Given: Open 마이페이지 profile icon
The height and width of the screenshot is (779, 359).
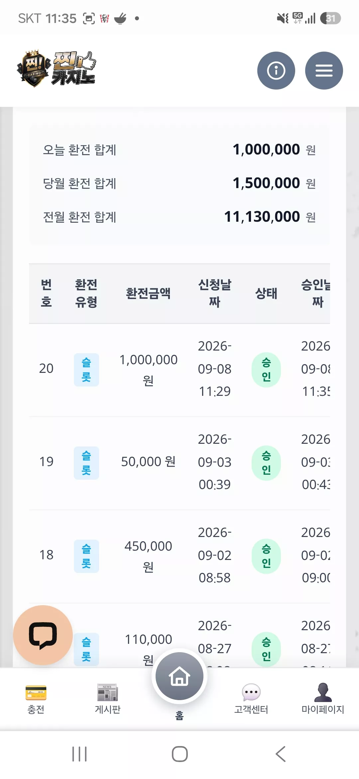Looking at the screenshot, I should [323, 692].
